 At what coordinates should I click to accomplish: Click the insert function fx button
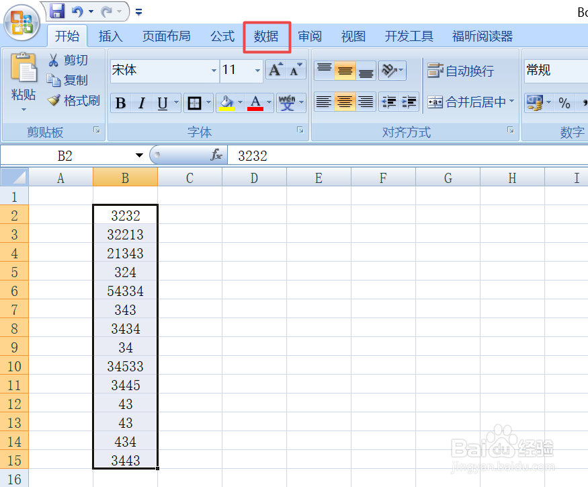[216, 155]
